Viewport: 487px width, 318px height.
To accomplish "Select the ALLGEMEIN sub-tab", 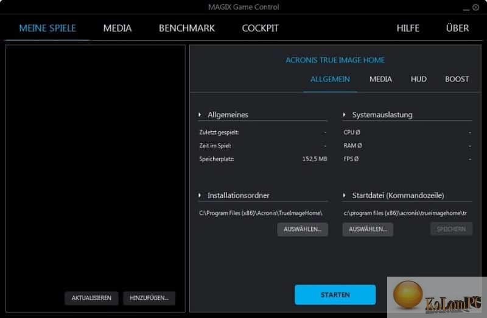I will tap(330, 79).
